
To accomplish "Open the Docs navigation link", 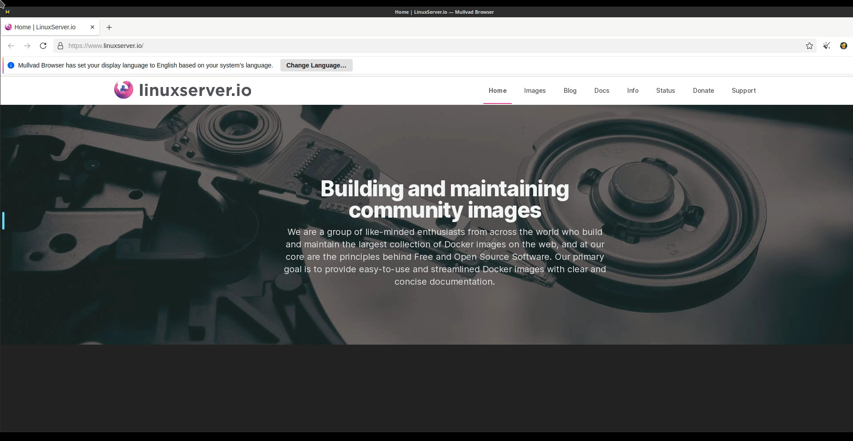I will (602, 91).
